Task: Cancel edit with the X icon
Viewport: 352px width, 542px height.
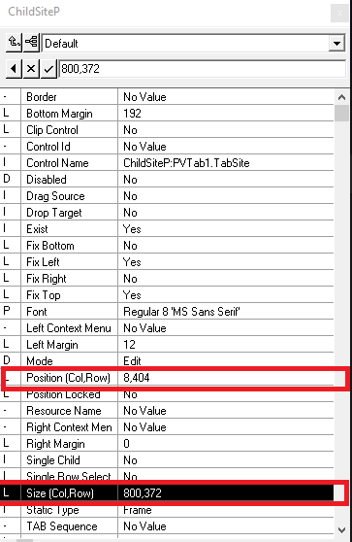Action: tap(31, 69)
